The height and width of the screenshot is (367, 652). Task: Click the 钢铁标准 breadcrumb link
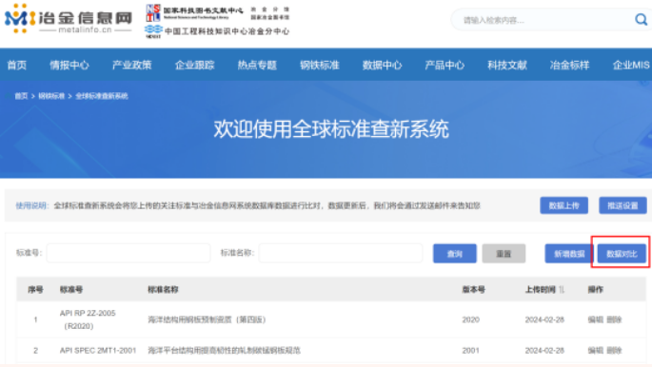tap(51, 96)
